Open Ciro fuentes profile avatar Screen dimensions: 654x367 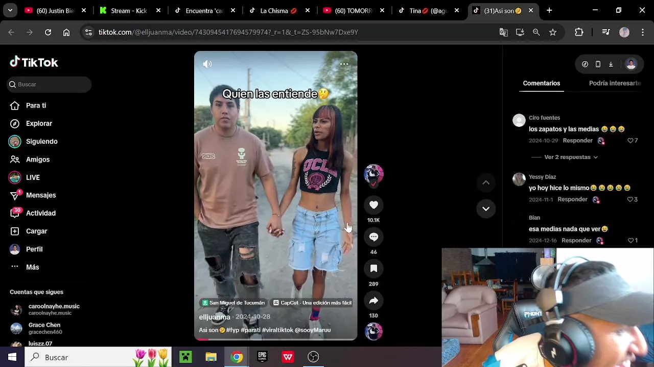[519, 120]
